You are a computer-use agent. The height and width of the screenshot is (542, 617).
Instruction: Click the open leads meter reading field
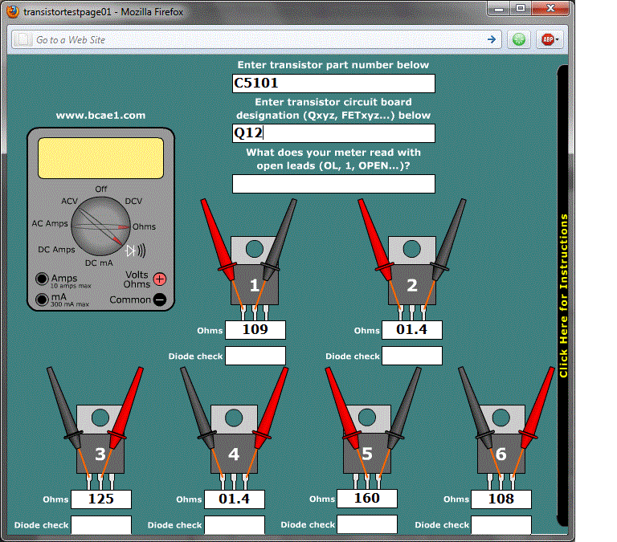[x=333, y=184]
